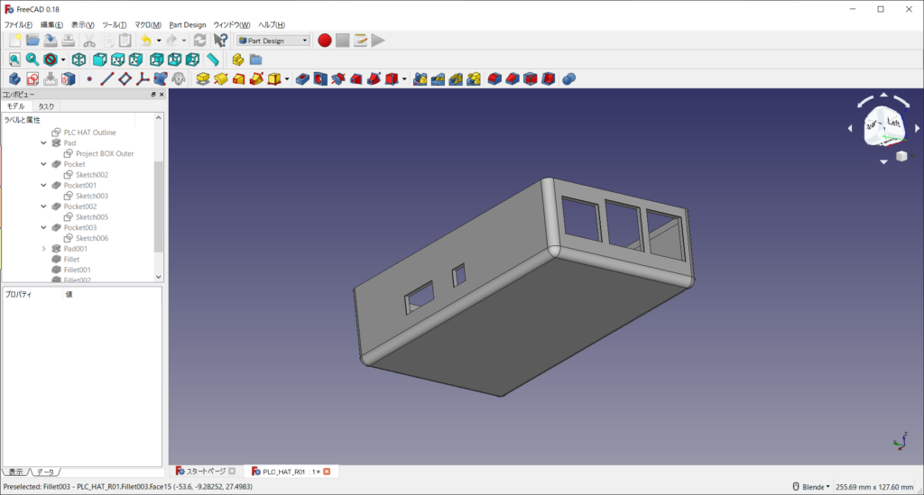The image size is (924, 495).
Task: Click the Refresh recompute icon
Action: pos(199,40)
